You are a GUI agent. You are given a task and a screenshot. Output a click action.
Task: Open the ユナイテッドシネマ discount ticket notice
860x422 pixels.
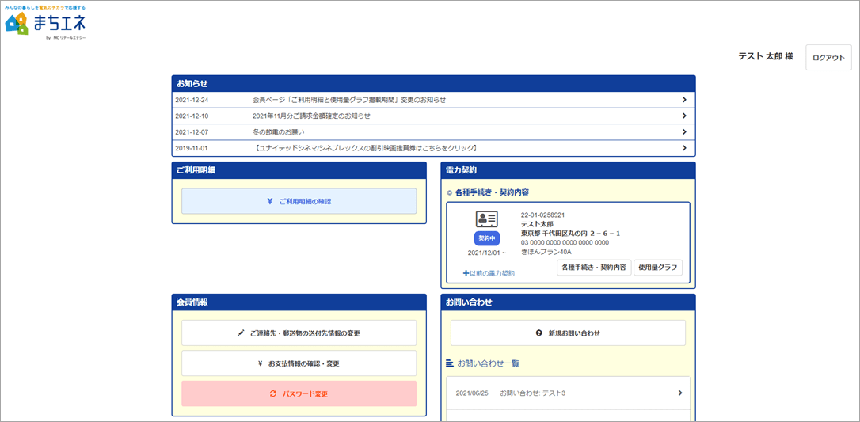click(x=367, y=147)
